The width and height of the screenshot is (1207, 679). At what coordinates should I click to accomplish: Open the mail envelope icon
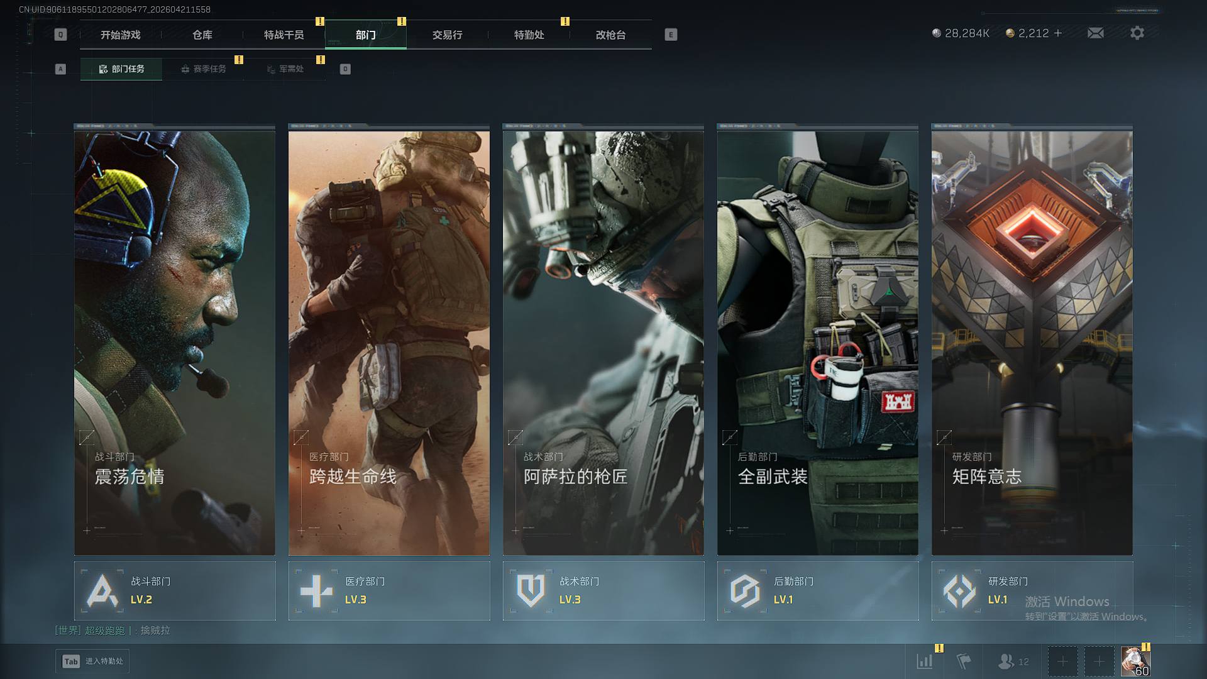point(1095,33)
